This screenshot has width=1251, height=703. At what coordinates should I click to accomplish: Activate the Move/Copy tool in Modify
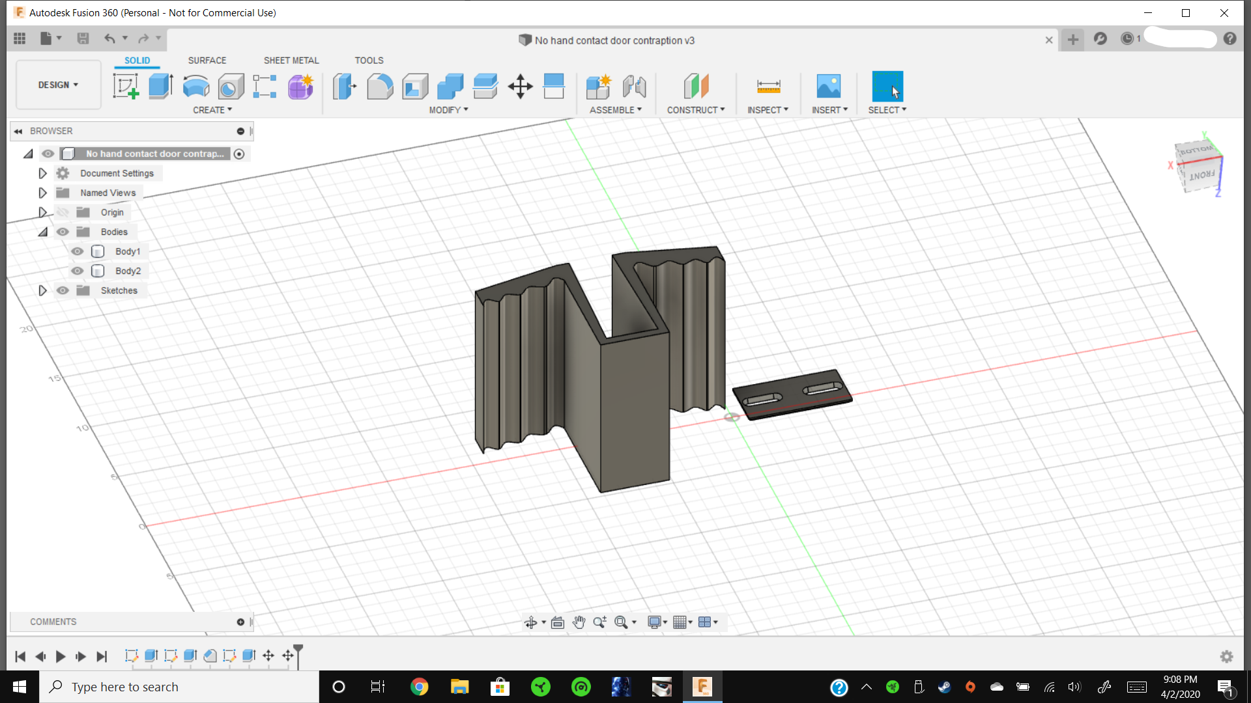click(x=520, y=86)
